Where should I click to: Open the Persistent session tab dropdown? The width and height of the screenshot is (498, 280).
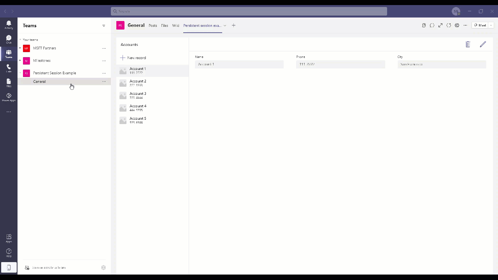[x=225, y=26]
